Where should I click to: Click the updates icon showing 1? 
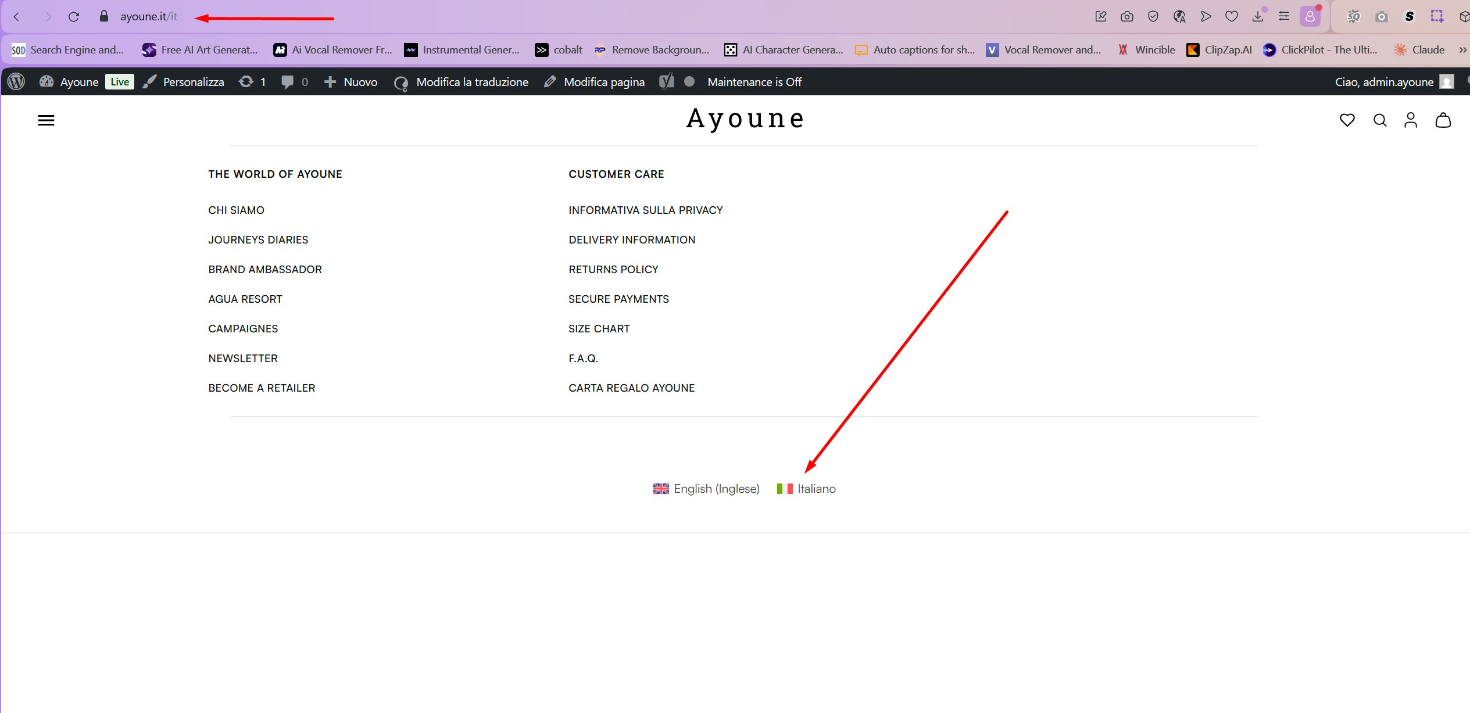[252, 82]
